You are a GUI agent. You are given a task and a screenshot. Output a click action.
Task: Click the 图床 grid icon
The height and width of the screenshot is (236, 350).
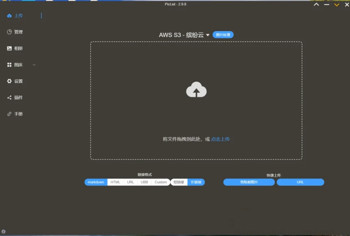tap(9, 65)
